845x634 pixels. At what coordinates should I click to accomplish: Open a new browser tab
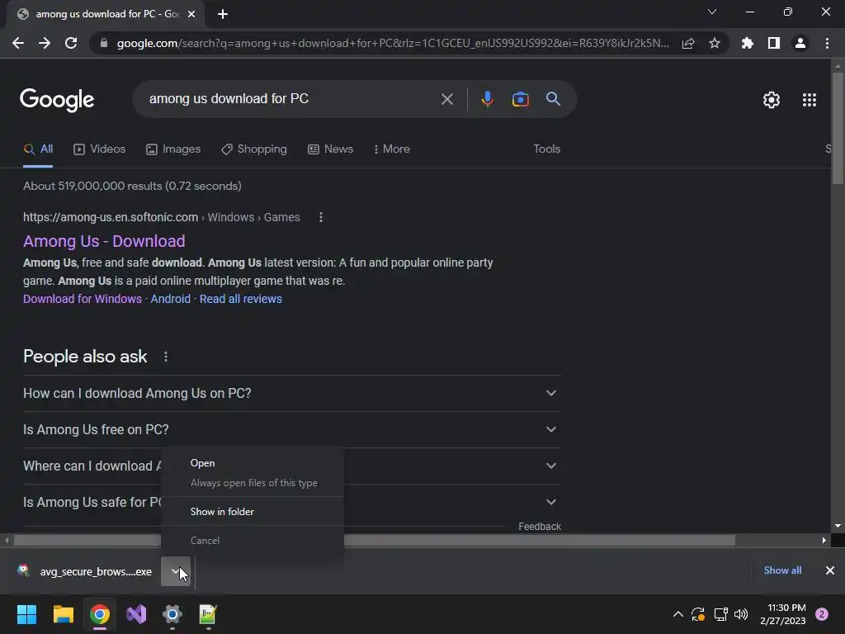223,14
